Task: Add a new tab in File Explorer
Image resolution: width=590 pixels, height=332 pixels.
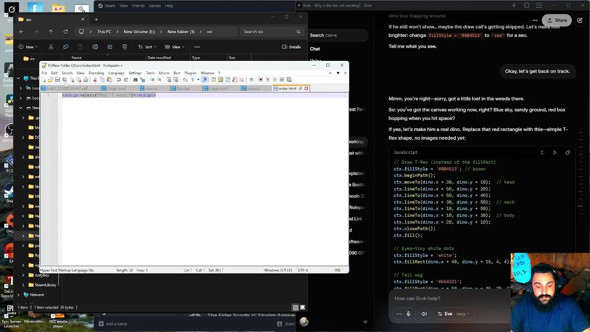Action: (96, 19)
